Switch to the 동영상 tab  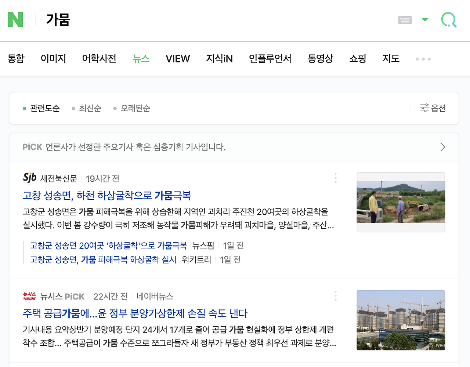(320, 59)
